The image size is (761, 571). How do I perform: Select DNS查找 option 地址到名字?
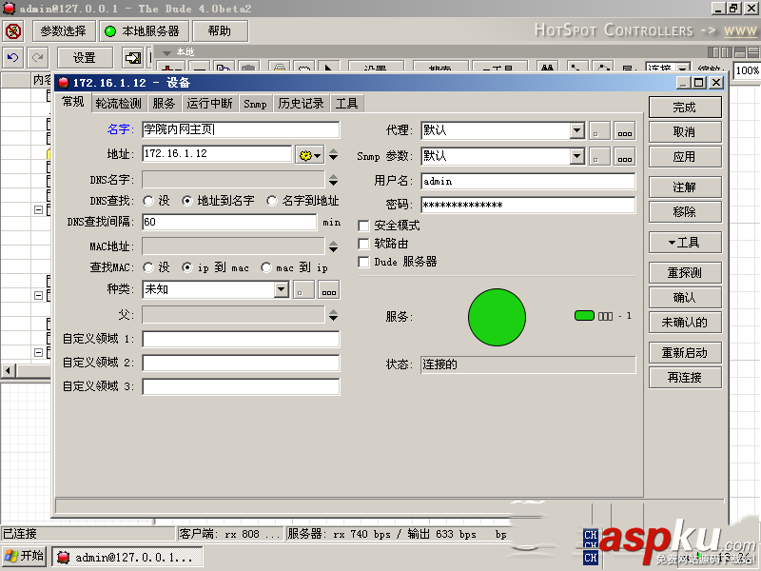coord(186,201)
